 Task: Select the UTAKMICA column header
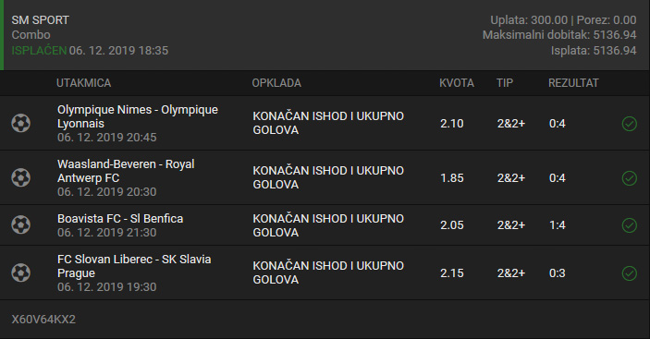click(84, 83)
